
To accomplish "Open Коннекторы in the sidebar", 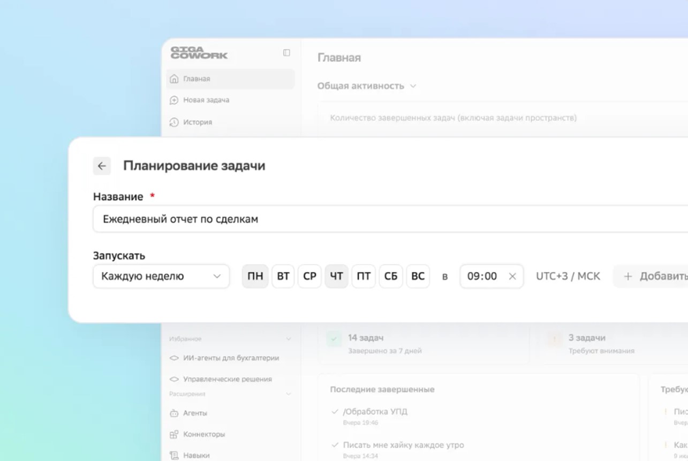I will click(x=230, y=434).
